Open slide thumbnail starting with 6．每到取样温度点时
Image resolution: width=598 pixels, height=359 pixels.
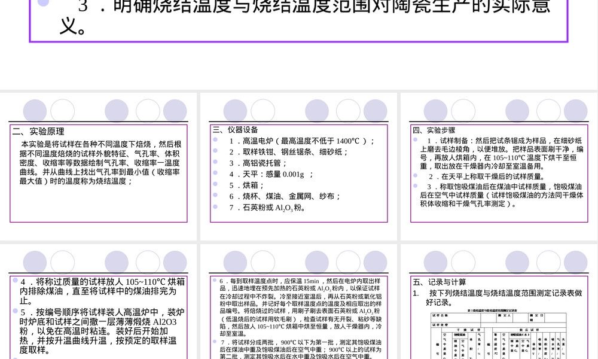(x=298, y=302)
